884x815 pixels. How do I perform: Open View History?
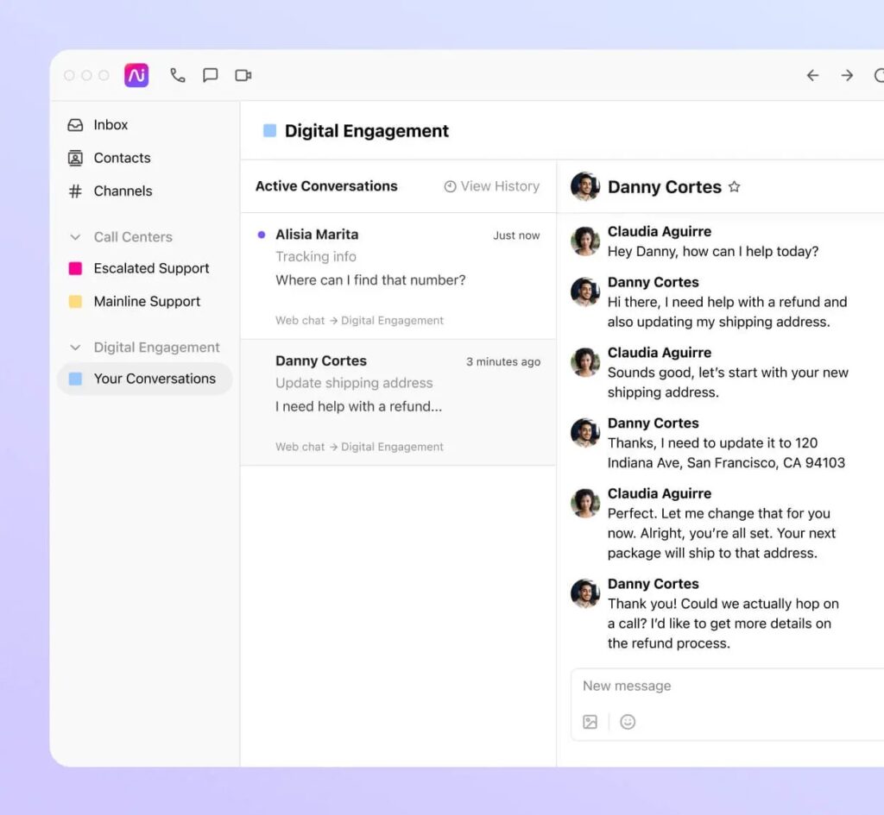tap(490, 186)
